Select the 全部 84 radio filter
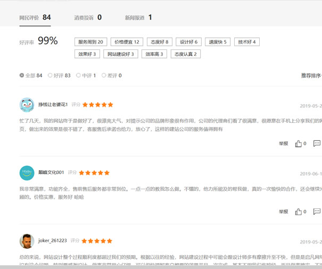Screen dimensions: 322x269 (x=22, y=75)
